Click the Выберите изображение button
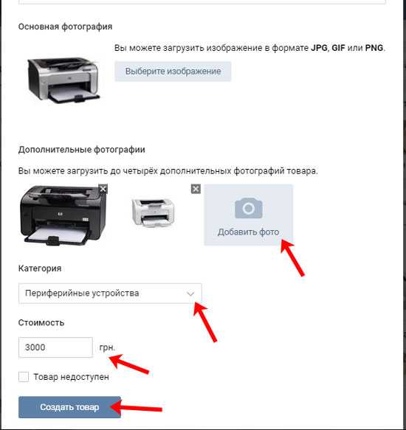This screenshot has width=406, height=430. coord(173,72)
